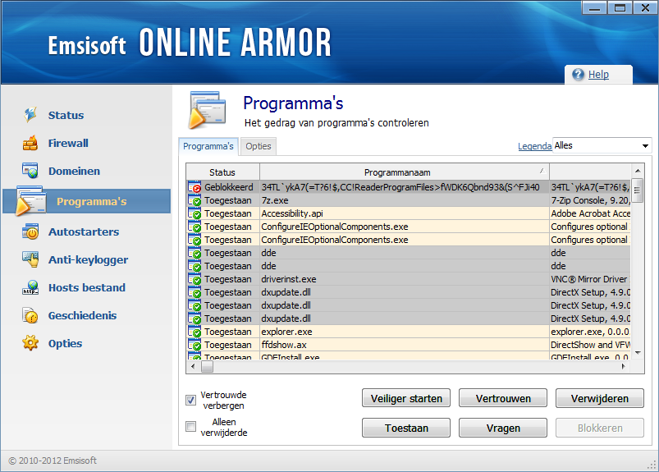
Task: Open the Anti-keylogger section
Action: [89, 259]
